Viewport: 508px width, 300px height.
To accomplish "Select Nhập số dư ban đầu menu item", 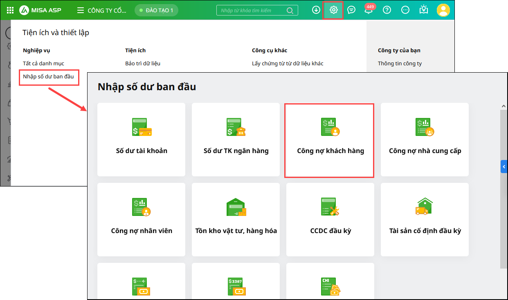I will [x=48, y=77].
